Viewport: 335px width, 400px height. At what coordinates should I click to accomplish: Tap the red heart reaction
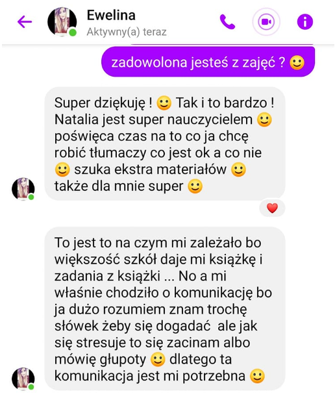(272, 208)
